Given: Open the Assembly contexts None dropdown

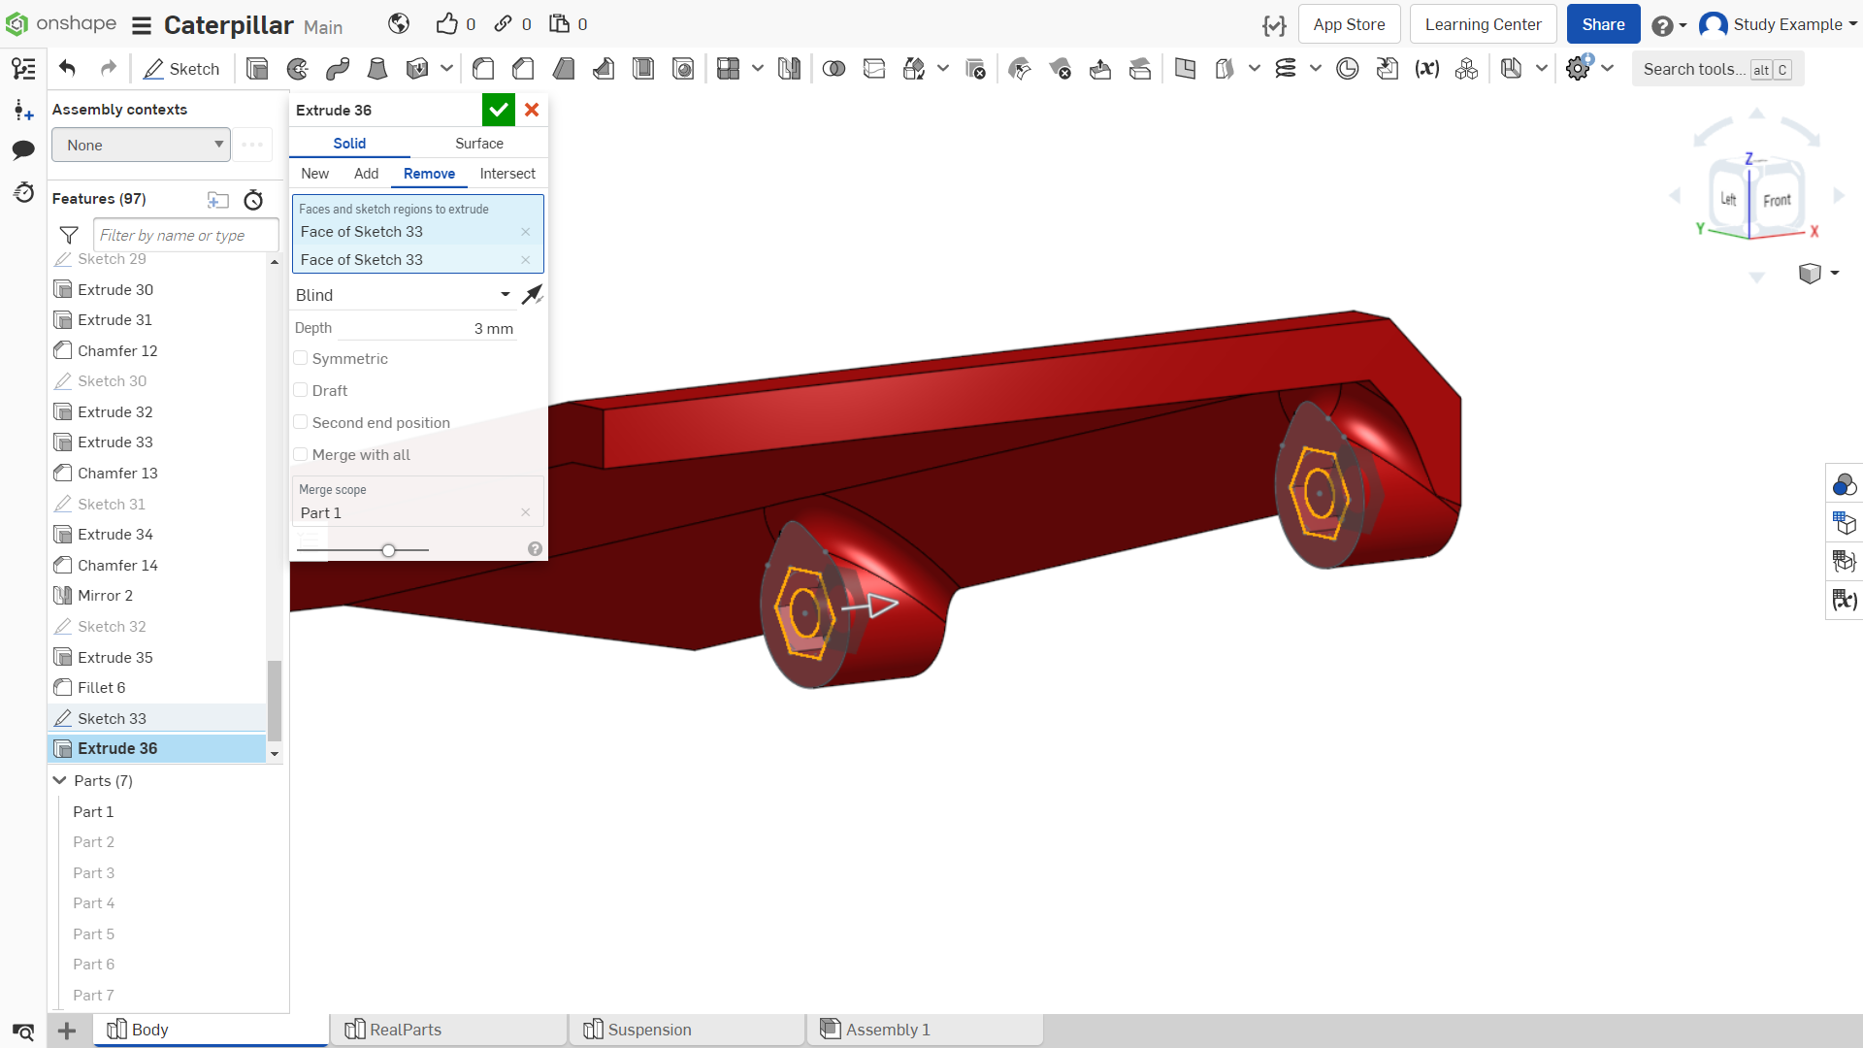Looking at the screenshot, I should pos(142,145).
